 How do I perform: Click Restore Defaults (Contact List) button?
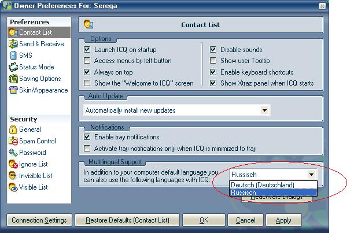click(127, 220)
